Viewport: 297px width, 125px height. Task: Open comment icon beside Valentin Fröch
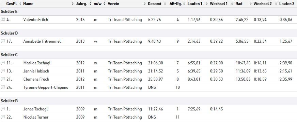[3, 19]
